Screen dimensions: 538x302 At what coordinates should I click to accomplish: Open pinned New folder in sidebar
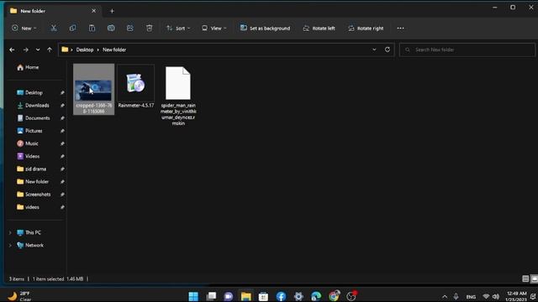(x=37, y=181)
